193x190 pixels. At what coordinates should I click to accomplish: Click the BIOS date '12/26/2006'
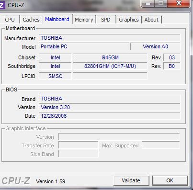pos(110,116)
